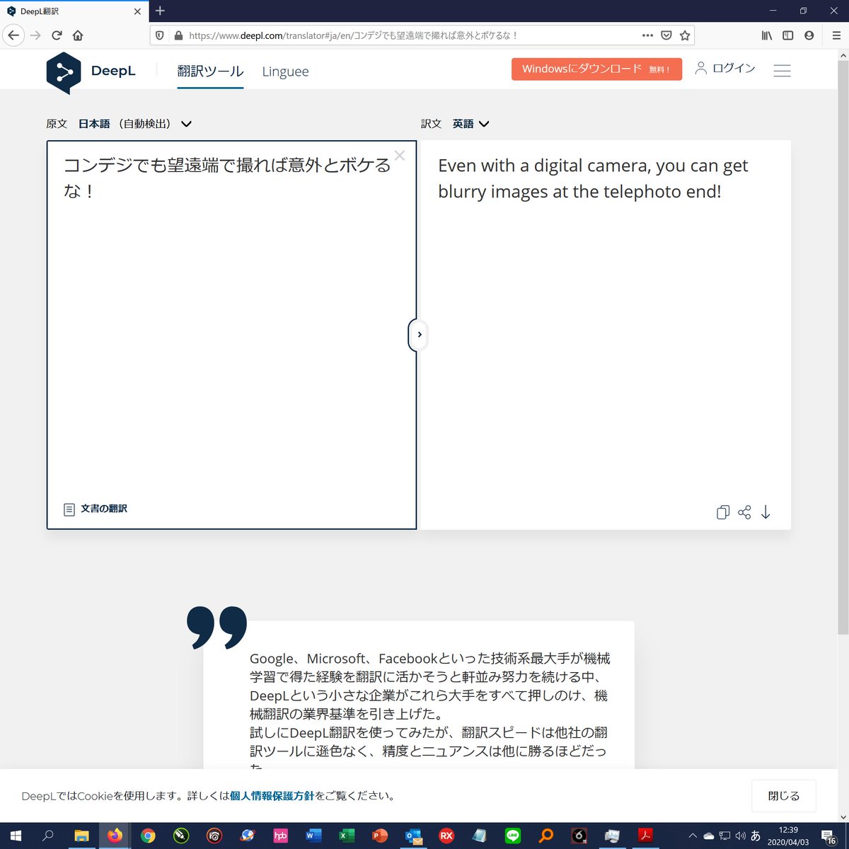Toggle Firefox sidebar view

787,35
